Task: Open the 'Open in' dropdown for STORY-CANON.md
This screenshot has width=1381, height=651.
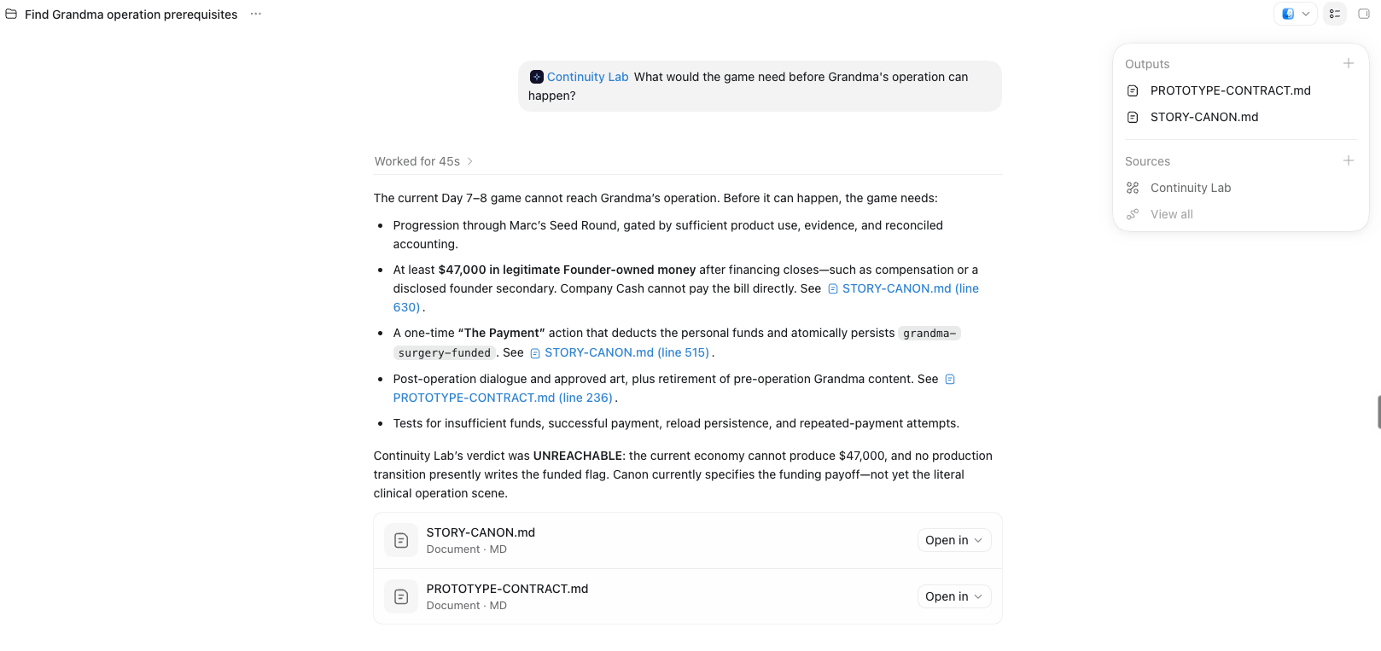Action: tap(954, 540)
